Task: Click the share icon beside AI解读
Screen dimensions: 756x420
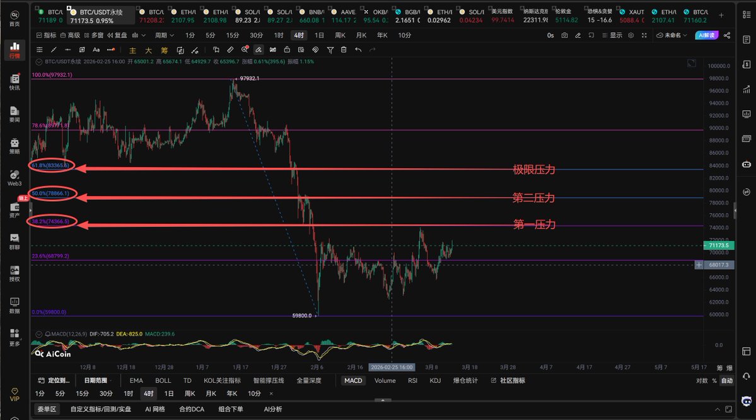Action: 726,35
